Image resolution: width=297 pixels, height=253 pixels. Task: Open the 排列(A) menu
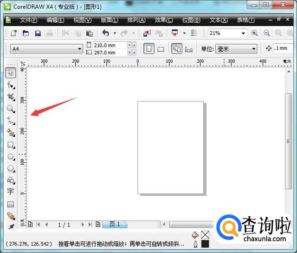(136, 20)
